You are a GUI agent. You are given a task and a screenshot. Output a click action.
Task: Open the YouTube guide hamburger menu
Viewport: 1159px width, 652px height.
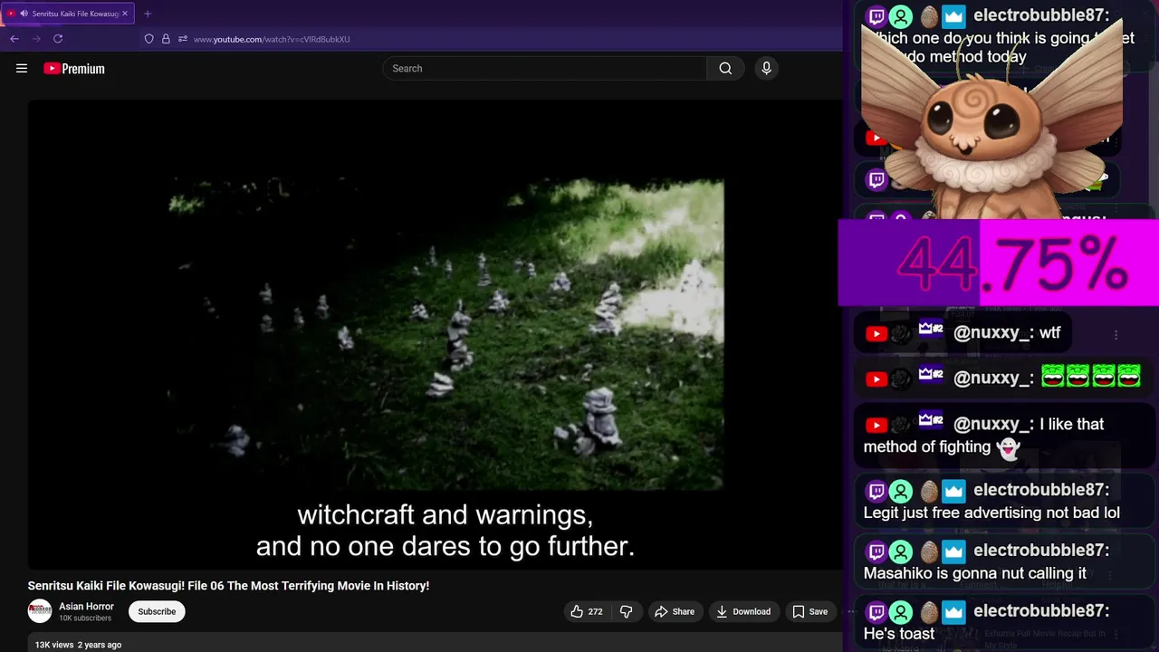(x=22, y=68)
